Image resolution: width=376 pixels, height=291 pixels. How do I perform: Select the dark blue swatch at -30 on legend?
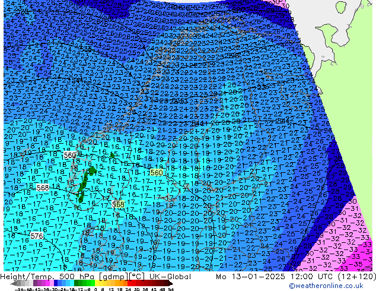point(56,283)
